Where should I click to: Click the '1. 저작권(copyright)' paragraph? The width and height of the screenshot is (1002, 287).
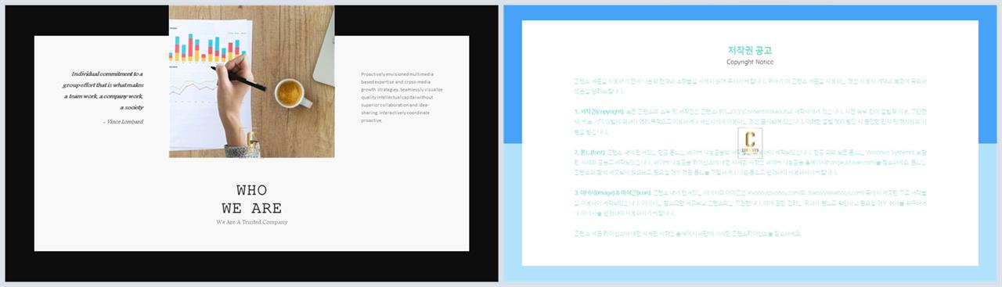click(750, 121)
